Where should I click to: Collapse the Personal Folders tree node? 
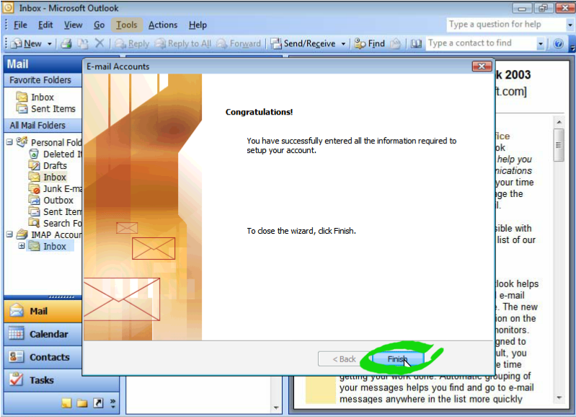coord(9,142)
